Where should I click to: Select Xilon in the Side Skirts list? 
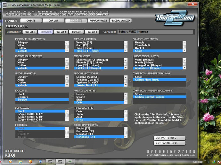pyautogui.click(x=40, y=80)
